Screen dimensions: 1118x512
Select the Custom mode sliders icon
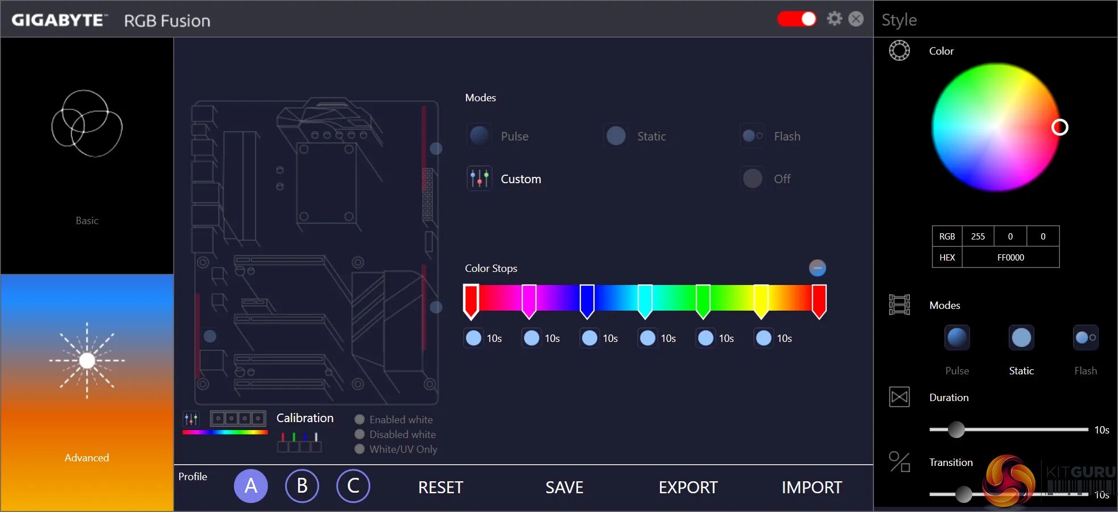pos(479,178)
